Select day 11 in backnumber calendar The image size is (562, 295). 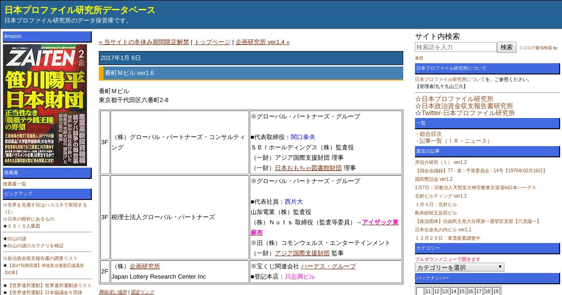pyautogui.click(x=428, y=291)
